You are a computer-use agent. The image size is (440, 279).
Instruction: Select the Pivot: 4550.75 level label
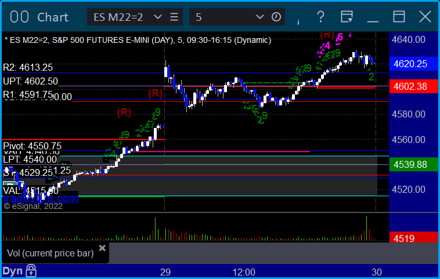click(x=32, y=146)
